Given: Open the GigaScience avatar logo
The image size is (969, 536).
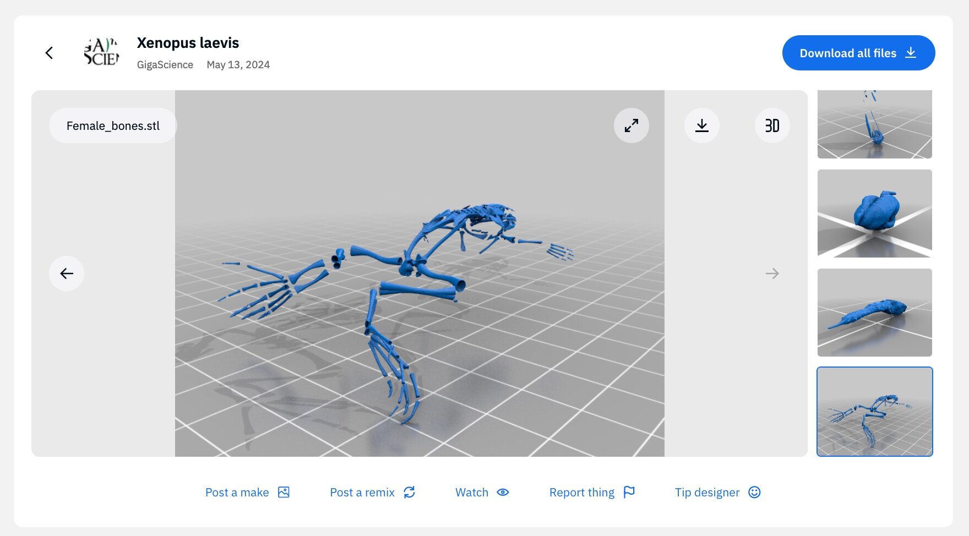Looking at the screenshot, I should (x=101, y=53).
